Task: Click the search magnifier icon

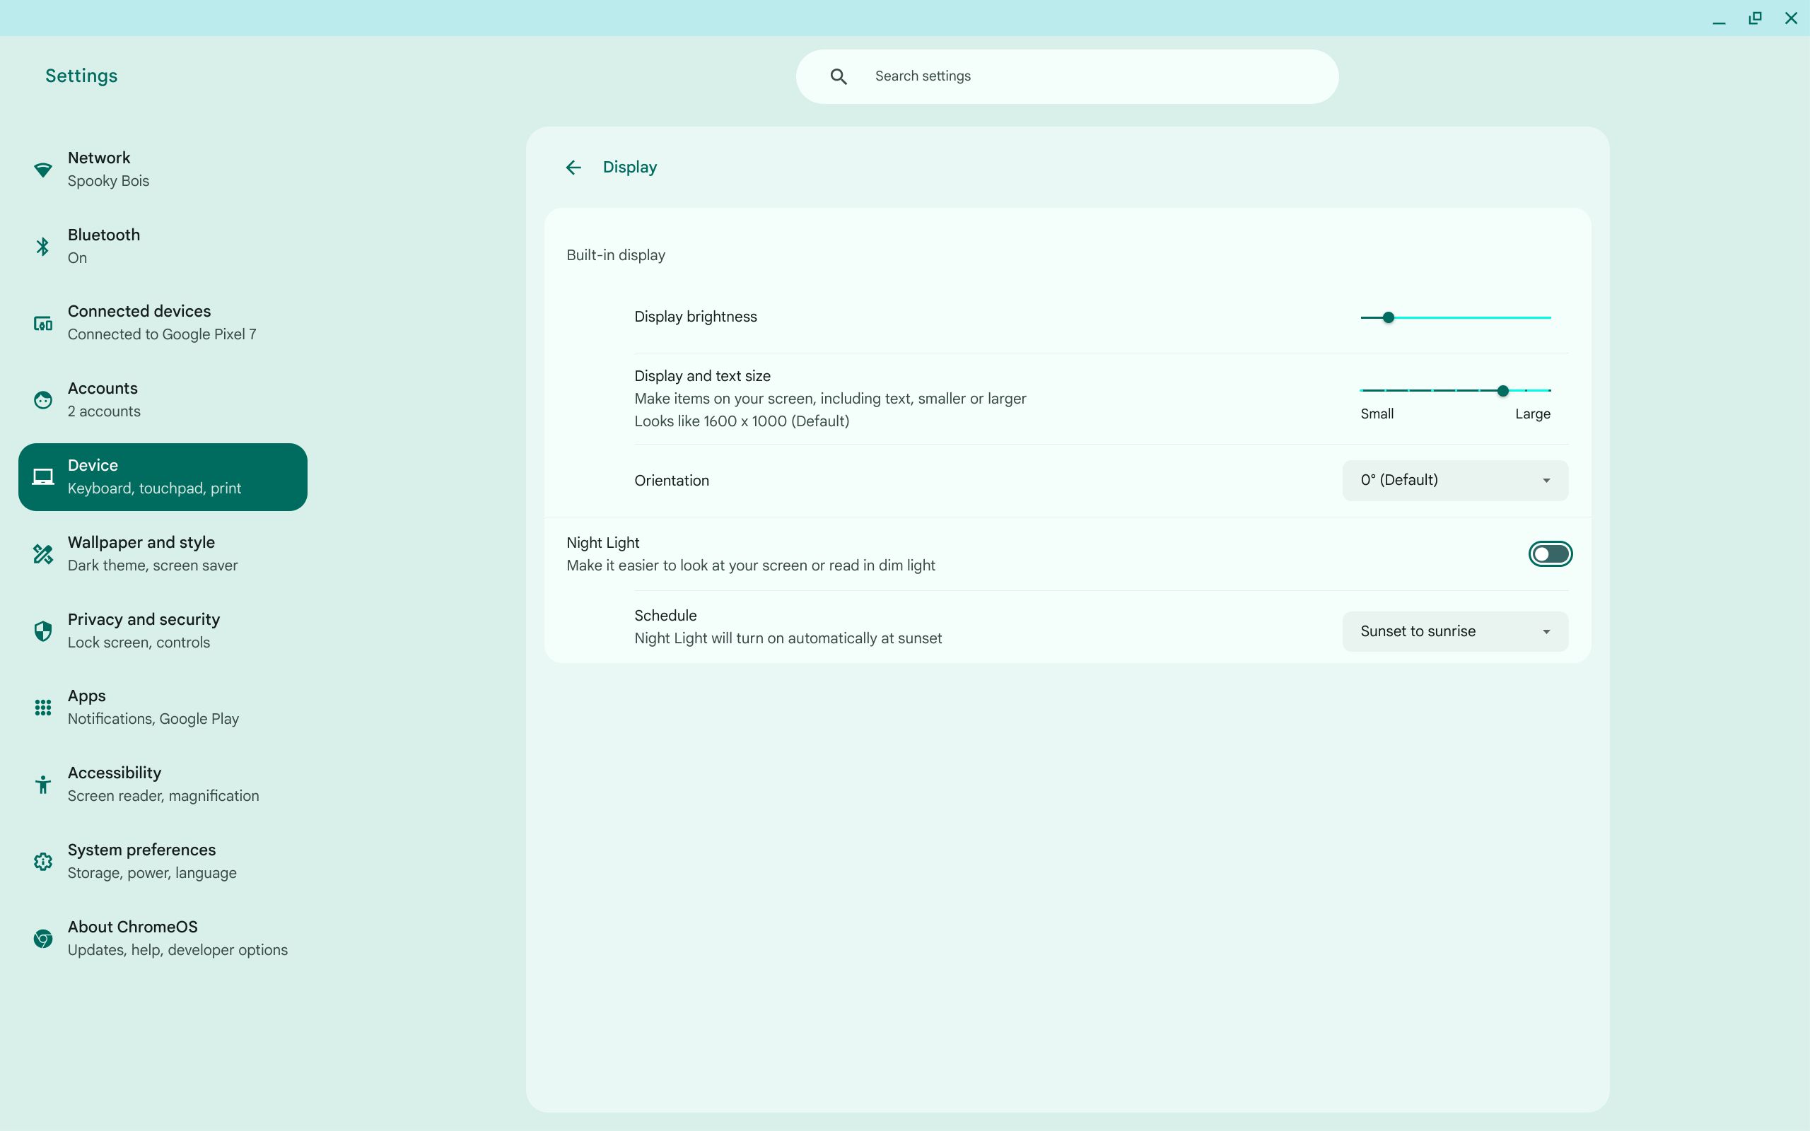Action: pos(839,76)
